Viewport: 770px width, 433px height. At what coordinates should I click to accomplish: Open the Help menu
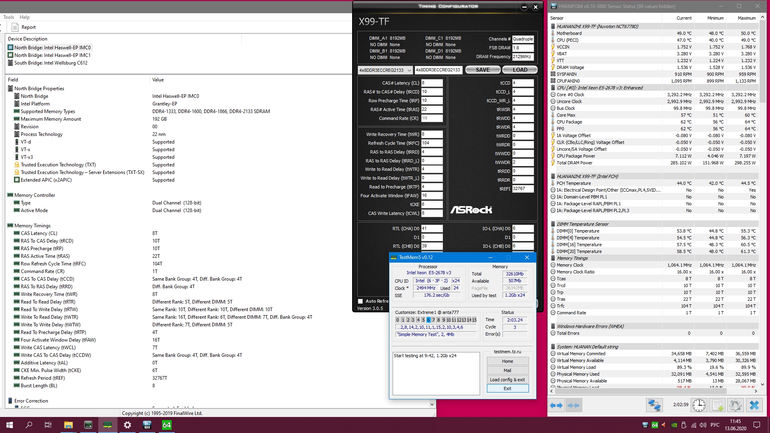click(x=24, y=17)
